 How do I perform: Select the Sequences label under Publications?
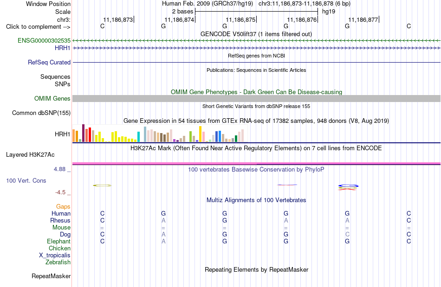point(55,77)
